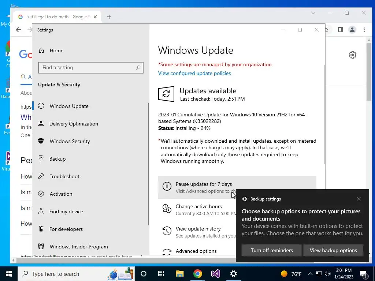375x281 pixels.
Task: Click Chrome back arrow button
Action: tap(18, 30)
